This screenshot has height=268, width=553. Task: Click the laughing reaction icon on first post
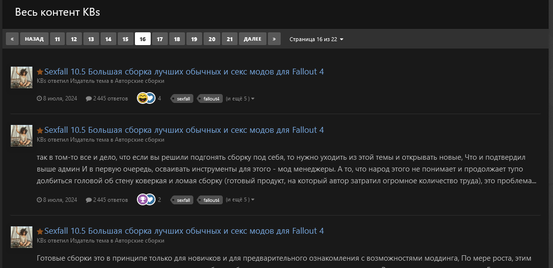click(x=142, y=98)
